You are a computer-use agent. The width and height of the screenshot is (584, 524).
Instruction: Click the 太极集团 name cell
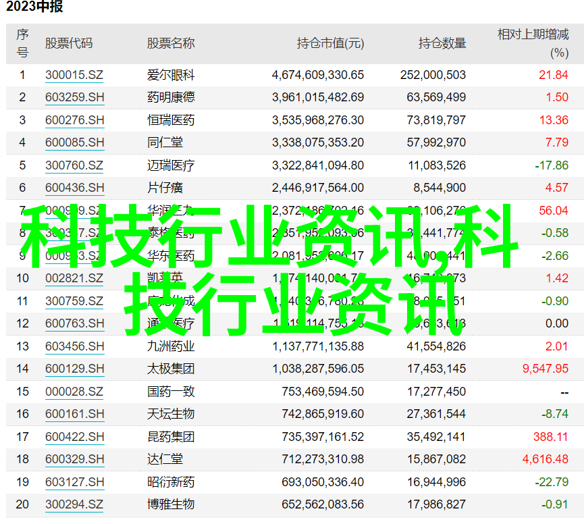(171, 369)
